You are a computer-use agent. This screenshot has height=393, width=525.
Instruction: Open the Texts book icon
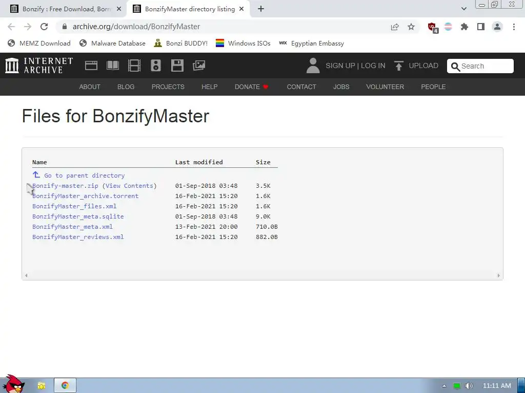(x=113, y=65)
